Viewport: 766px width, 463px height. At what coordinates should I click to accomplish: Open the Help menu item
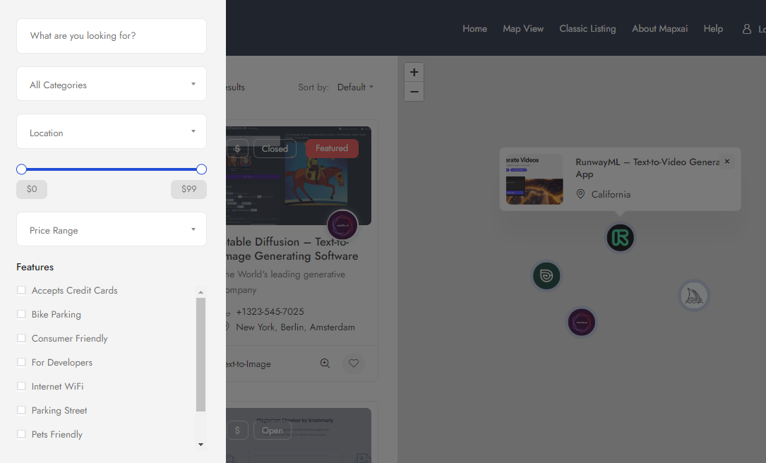[713, 29]
